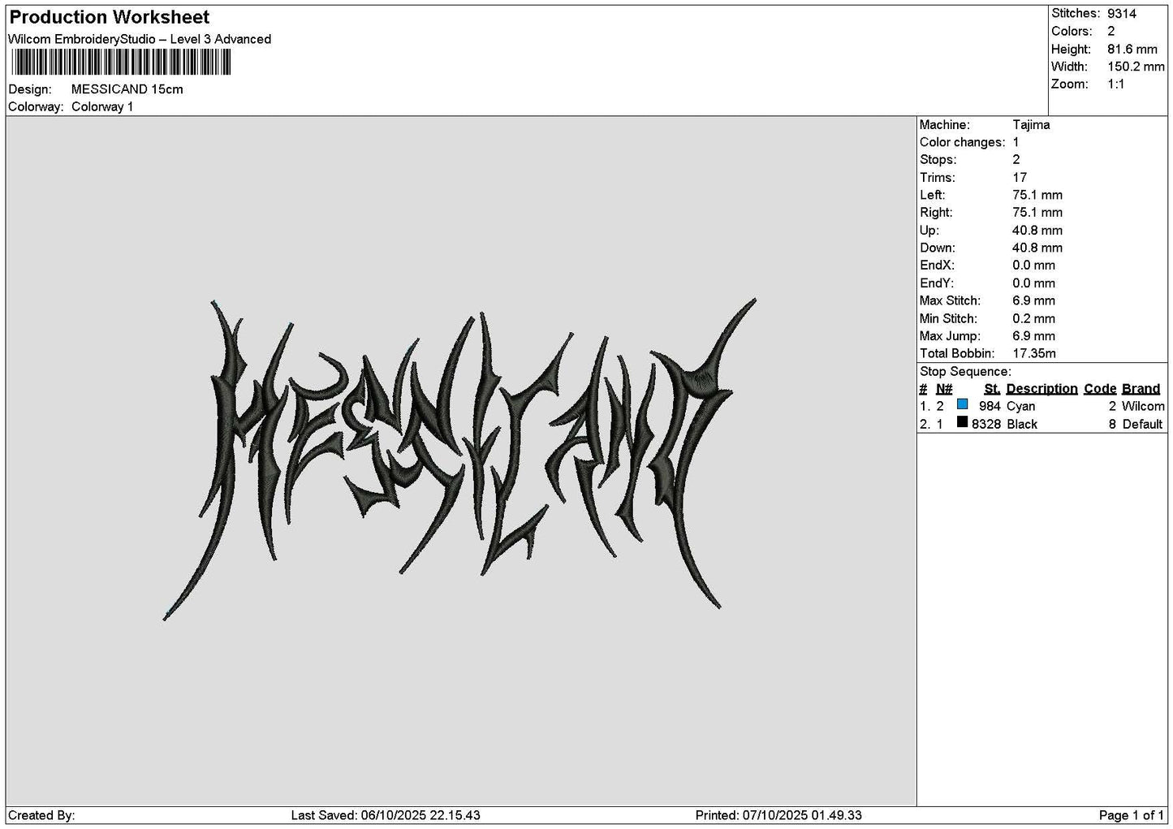
Task: Click 'Black' description in stop sequence
Action: 1022,425
